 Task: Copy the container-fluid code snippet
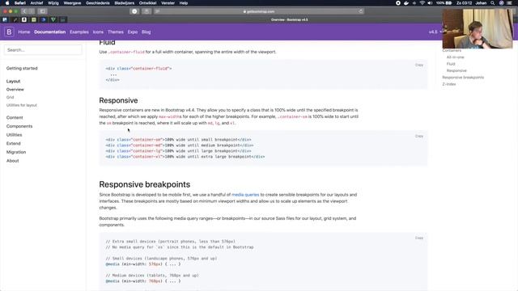pos(419,65)
